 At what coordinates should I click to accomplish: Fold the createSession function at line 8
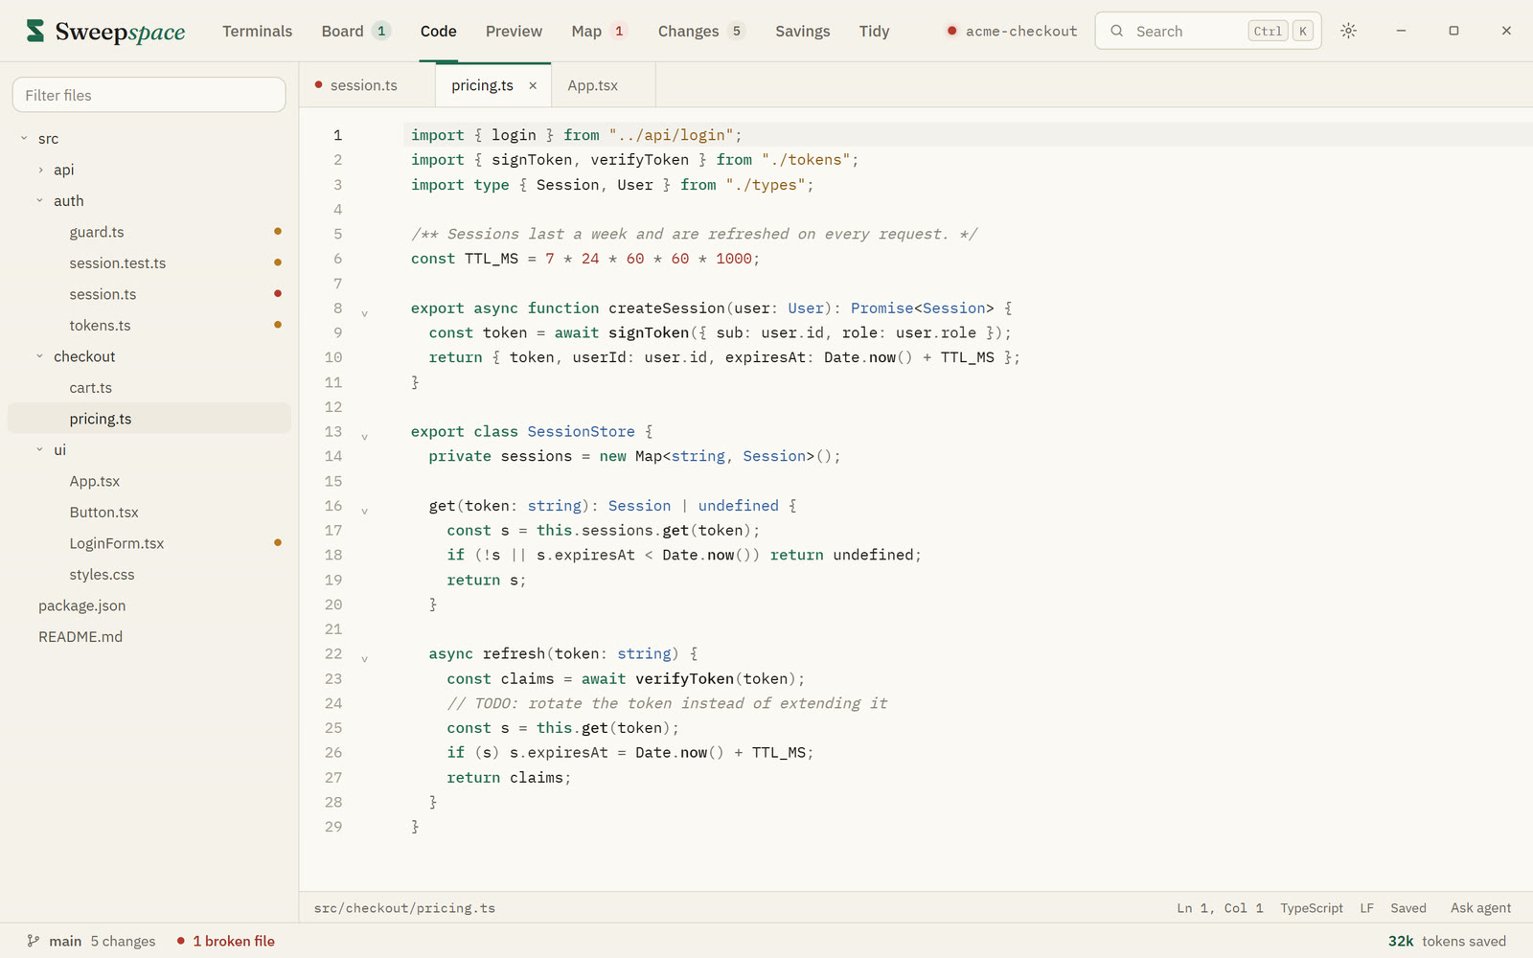(364, 313)
